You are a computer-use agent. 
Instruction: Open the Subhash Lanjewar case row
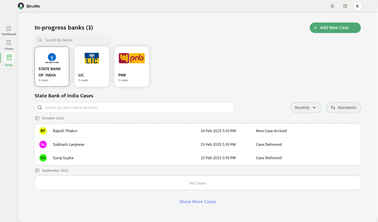click(x=198, y=144)
